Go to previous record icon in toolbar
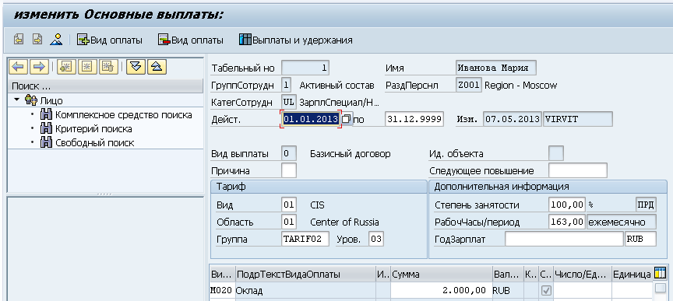Viewport: 673px width, 301px height. pyautogui.click(x=19, y=40)
